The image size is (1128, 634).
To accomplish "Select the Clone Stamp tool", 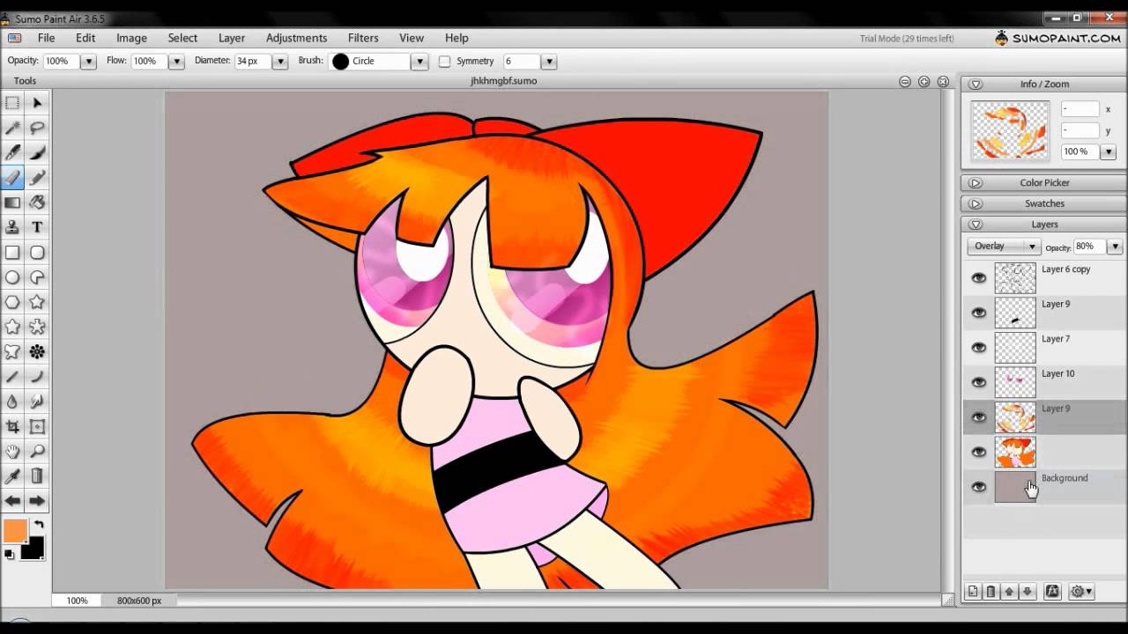I will pyautogui.click(x=12, y=227).
